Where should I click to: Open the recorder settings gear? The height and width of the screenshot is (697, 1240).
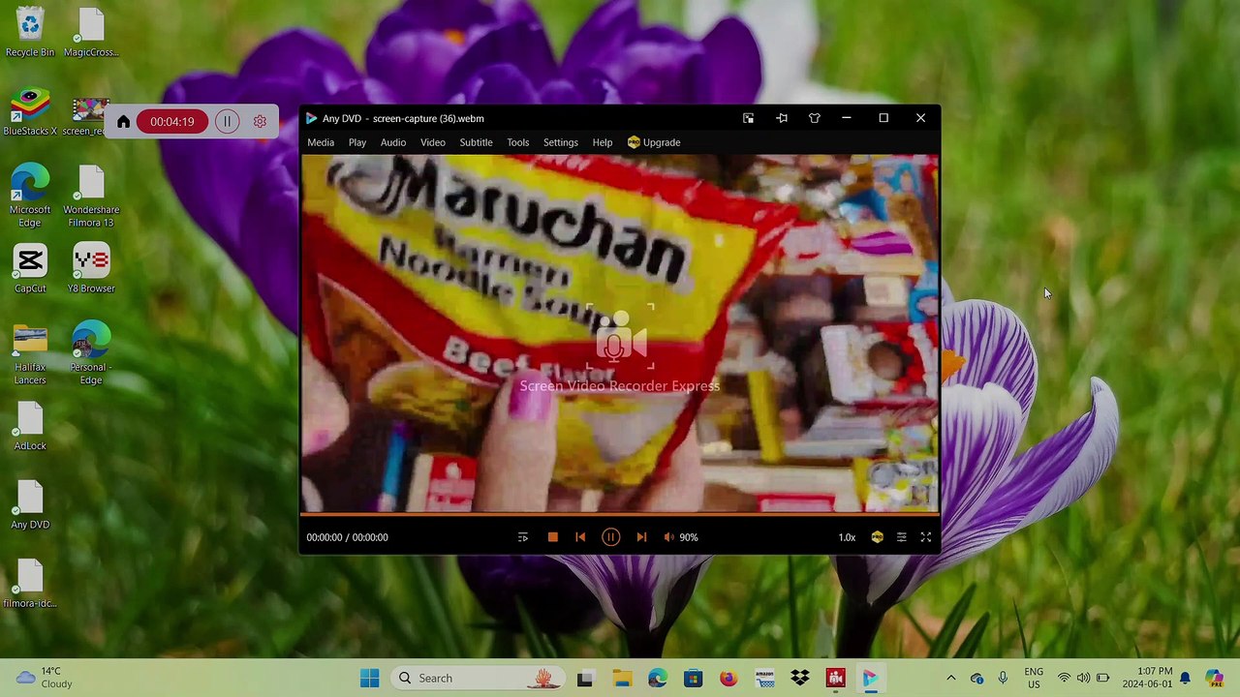point(260,122)
